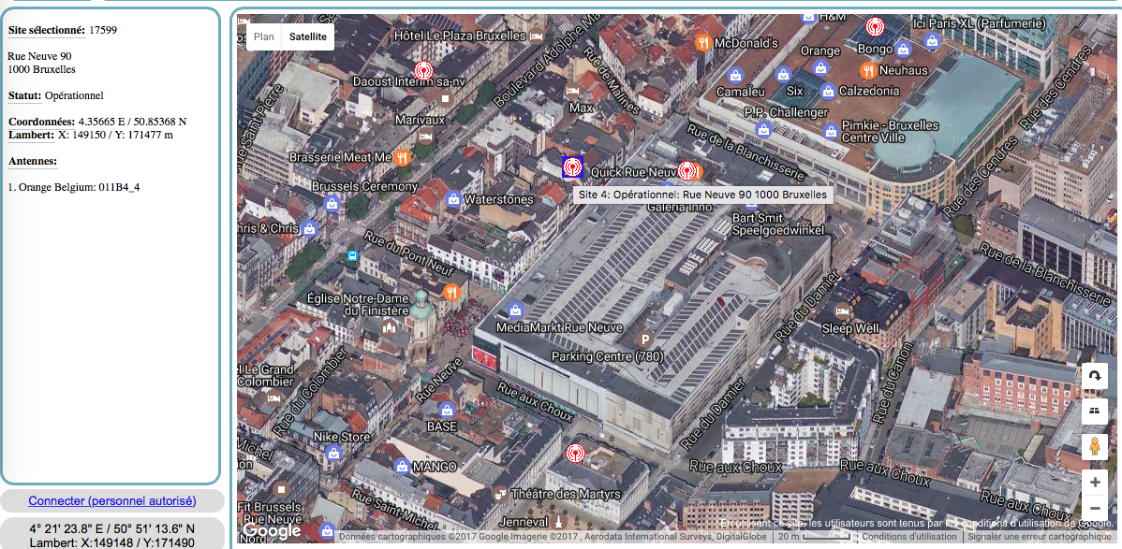Click the Orange Belgium: 011B4_4 antenna entry
This screenshot has height=549, width=1122.
(x=74, y=187)
